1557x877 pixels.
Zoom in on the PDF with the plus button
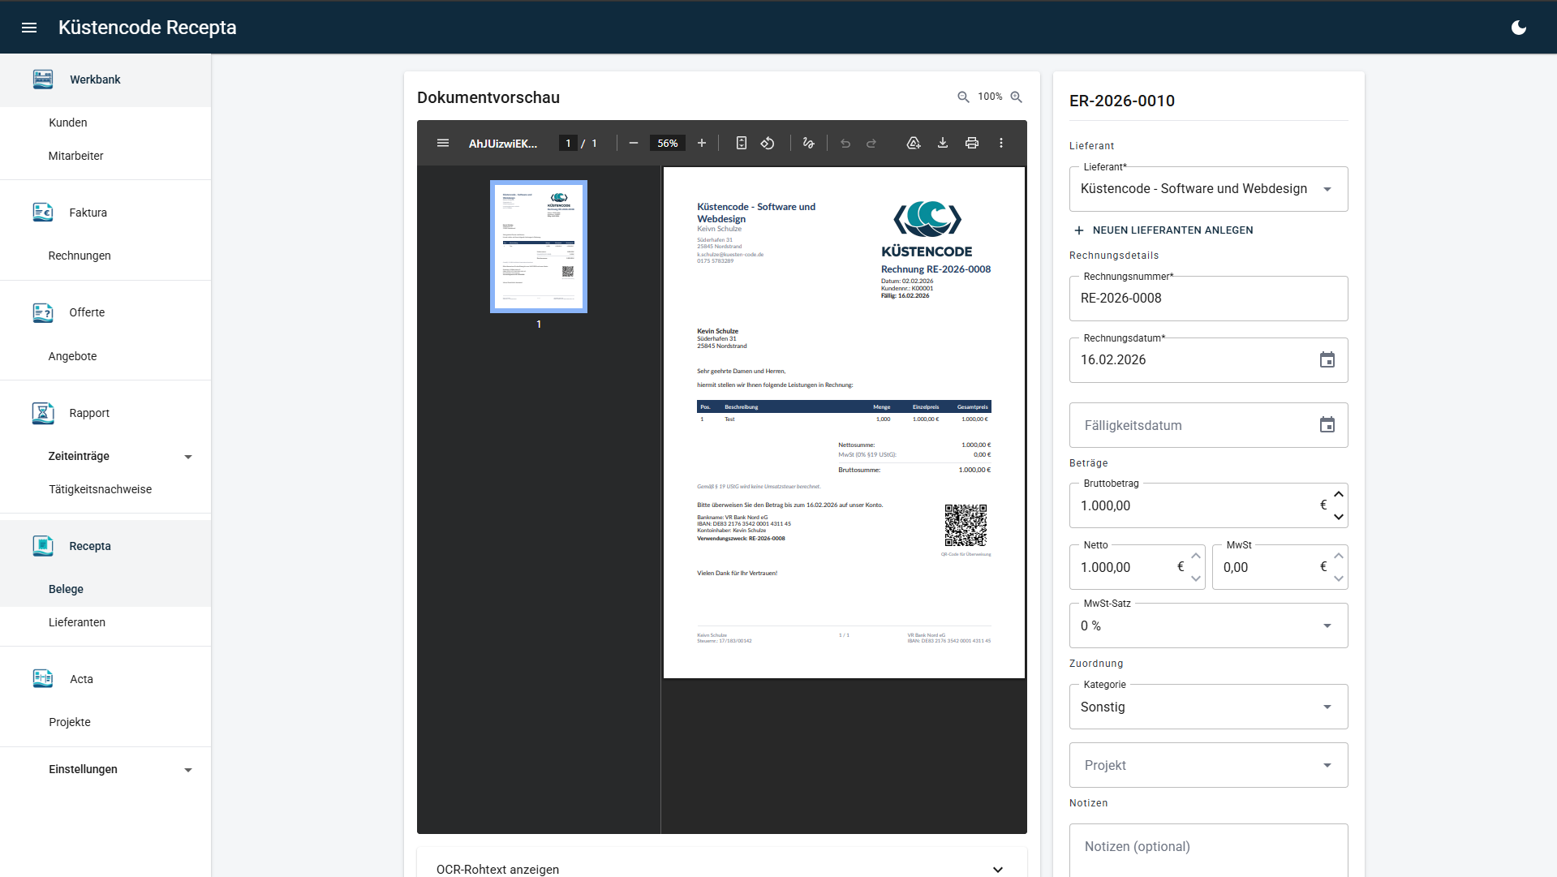pos(702,143)
